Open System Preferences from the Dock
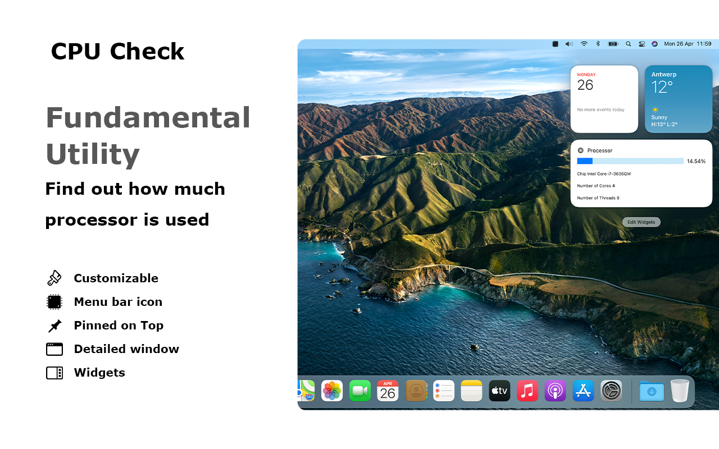Image resolution: width=719 pixels, height=449 pixels. click(x=611, y=391)
